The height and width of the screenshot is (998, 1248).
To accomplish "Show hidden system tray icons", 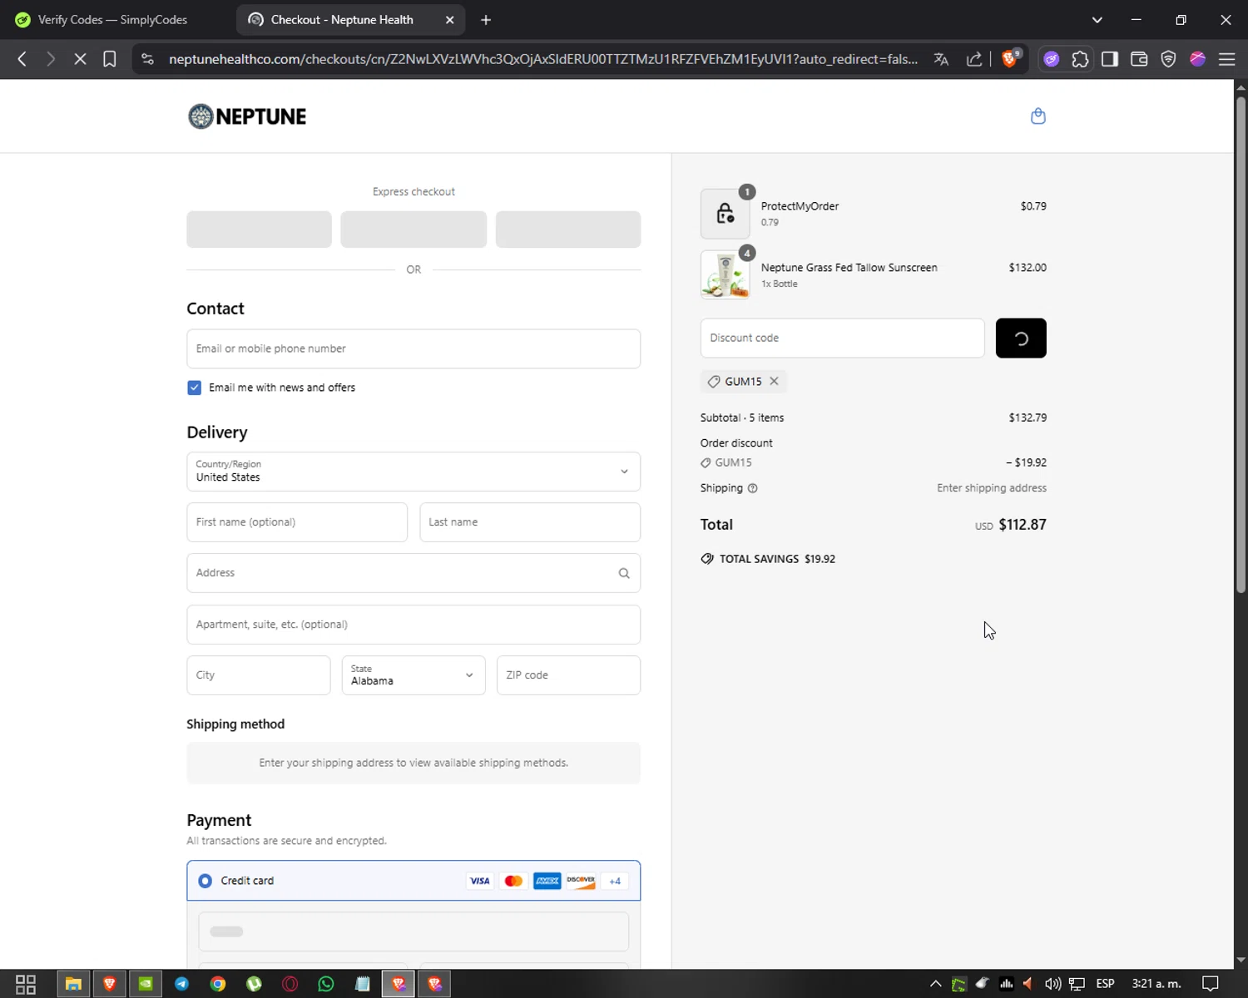I will [935, 984].
